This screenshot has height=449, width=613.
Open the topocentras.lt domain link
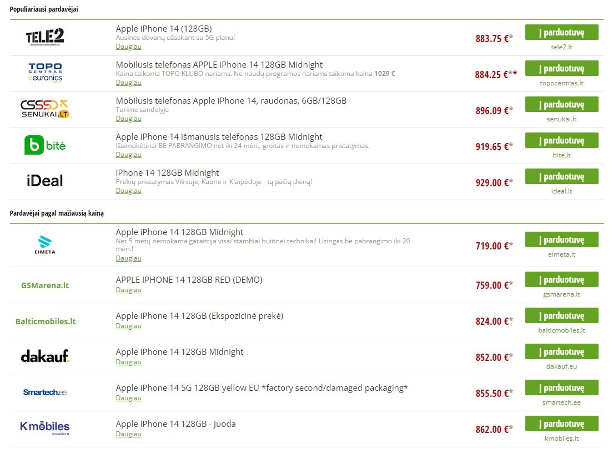pos(561,83)
